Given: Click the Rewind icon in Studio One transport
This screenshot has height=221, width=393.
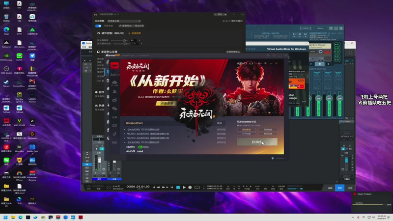Looking at the screenshot, I should (x=158, y=187).
